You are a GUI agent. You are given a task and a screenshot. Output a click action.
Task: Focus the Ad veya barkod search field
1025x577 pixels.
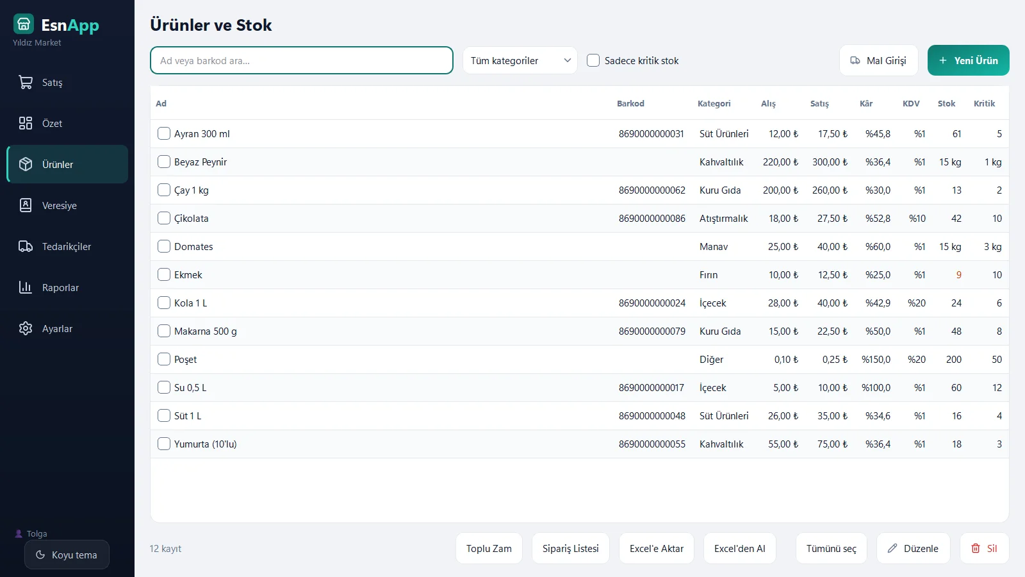pyautogui.click(x=302, y=60)
